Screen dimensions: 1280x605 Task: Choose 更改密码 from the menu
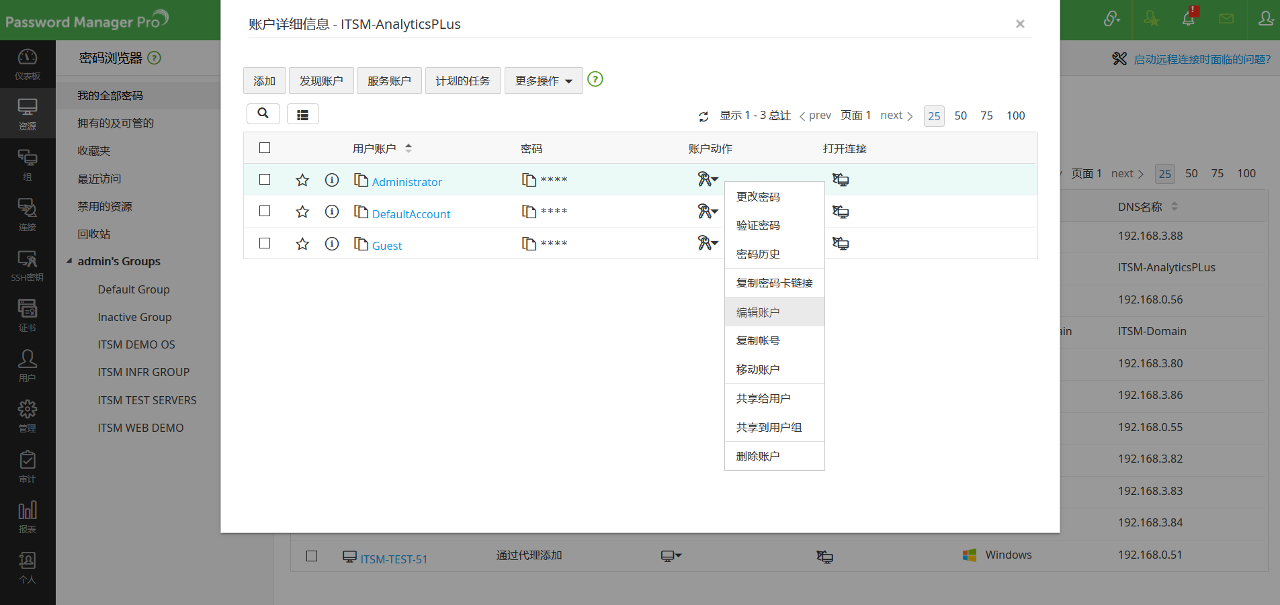775,197
